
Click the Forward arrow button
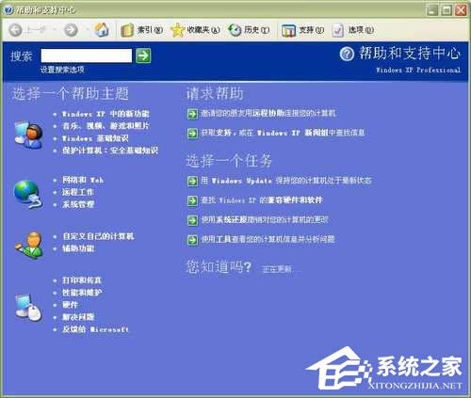(x=71, y=30)
